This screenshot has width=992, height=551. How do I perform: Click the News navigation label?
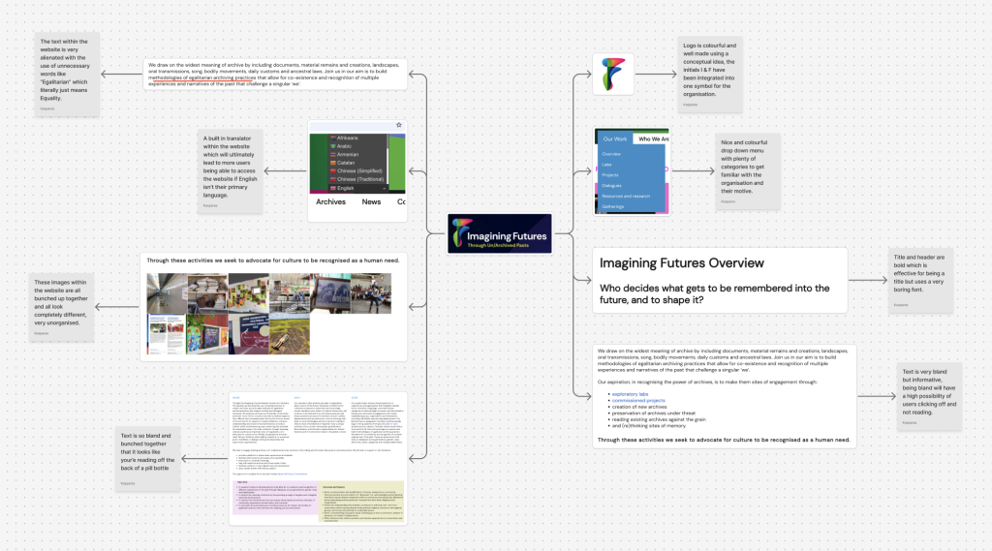(371, 202)
